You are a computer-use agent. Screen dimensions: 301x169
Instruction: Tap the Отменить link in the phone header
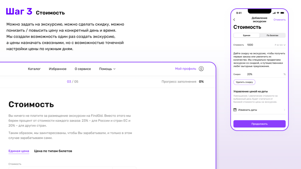[x=279, y=20]
